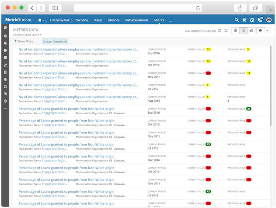This screenshot has height=208, width=276.
Task: Expand the dropdown arrow beside the home icon
Action: tap(43, 20)
